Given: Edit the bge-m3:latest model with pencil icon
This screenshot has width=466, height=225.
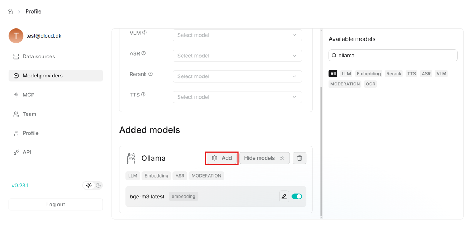Looking at the screenshot, I should point(284,197).
